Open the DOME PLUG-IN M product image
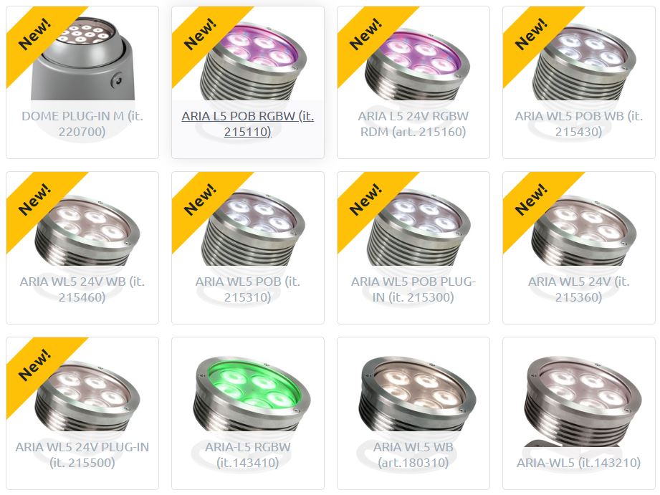This screenshot has width=660, height=495. click(82, 54)
